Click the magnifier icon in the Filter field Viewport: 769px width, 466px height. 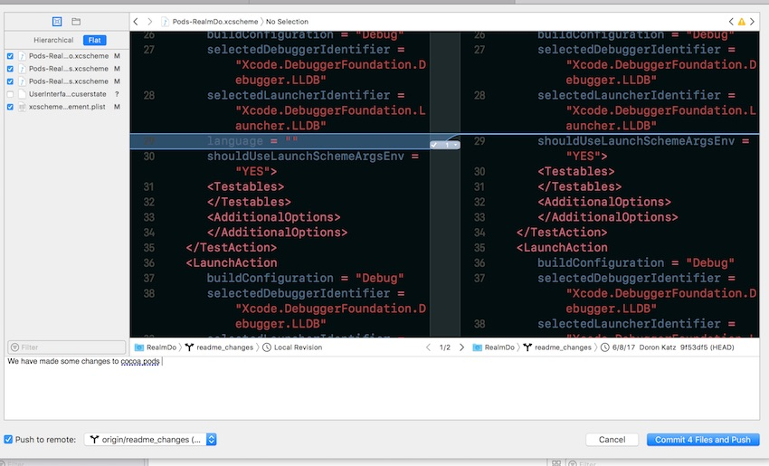coord(14,347)
